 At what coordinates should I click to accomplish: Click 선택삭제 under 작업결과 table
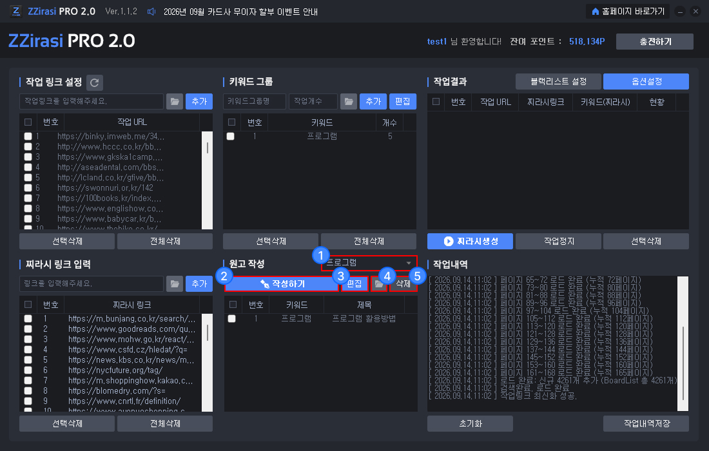646,242
